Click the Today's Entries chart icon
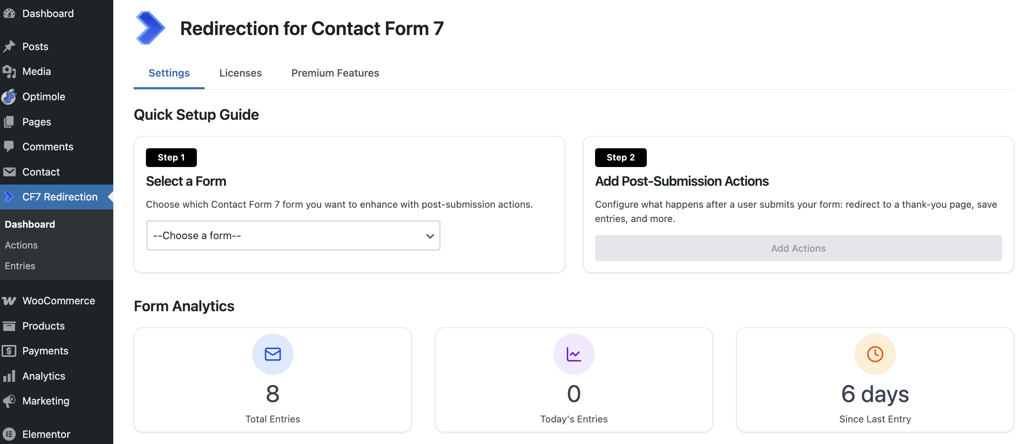This screenshot has width=1023, height=444. pos(574,354)
